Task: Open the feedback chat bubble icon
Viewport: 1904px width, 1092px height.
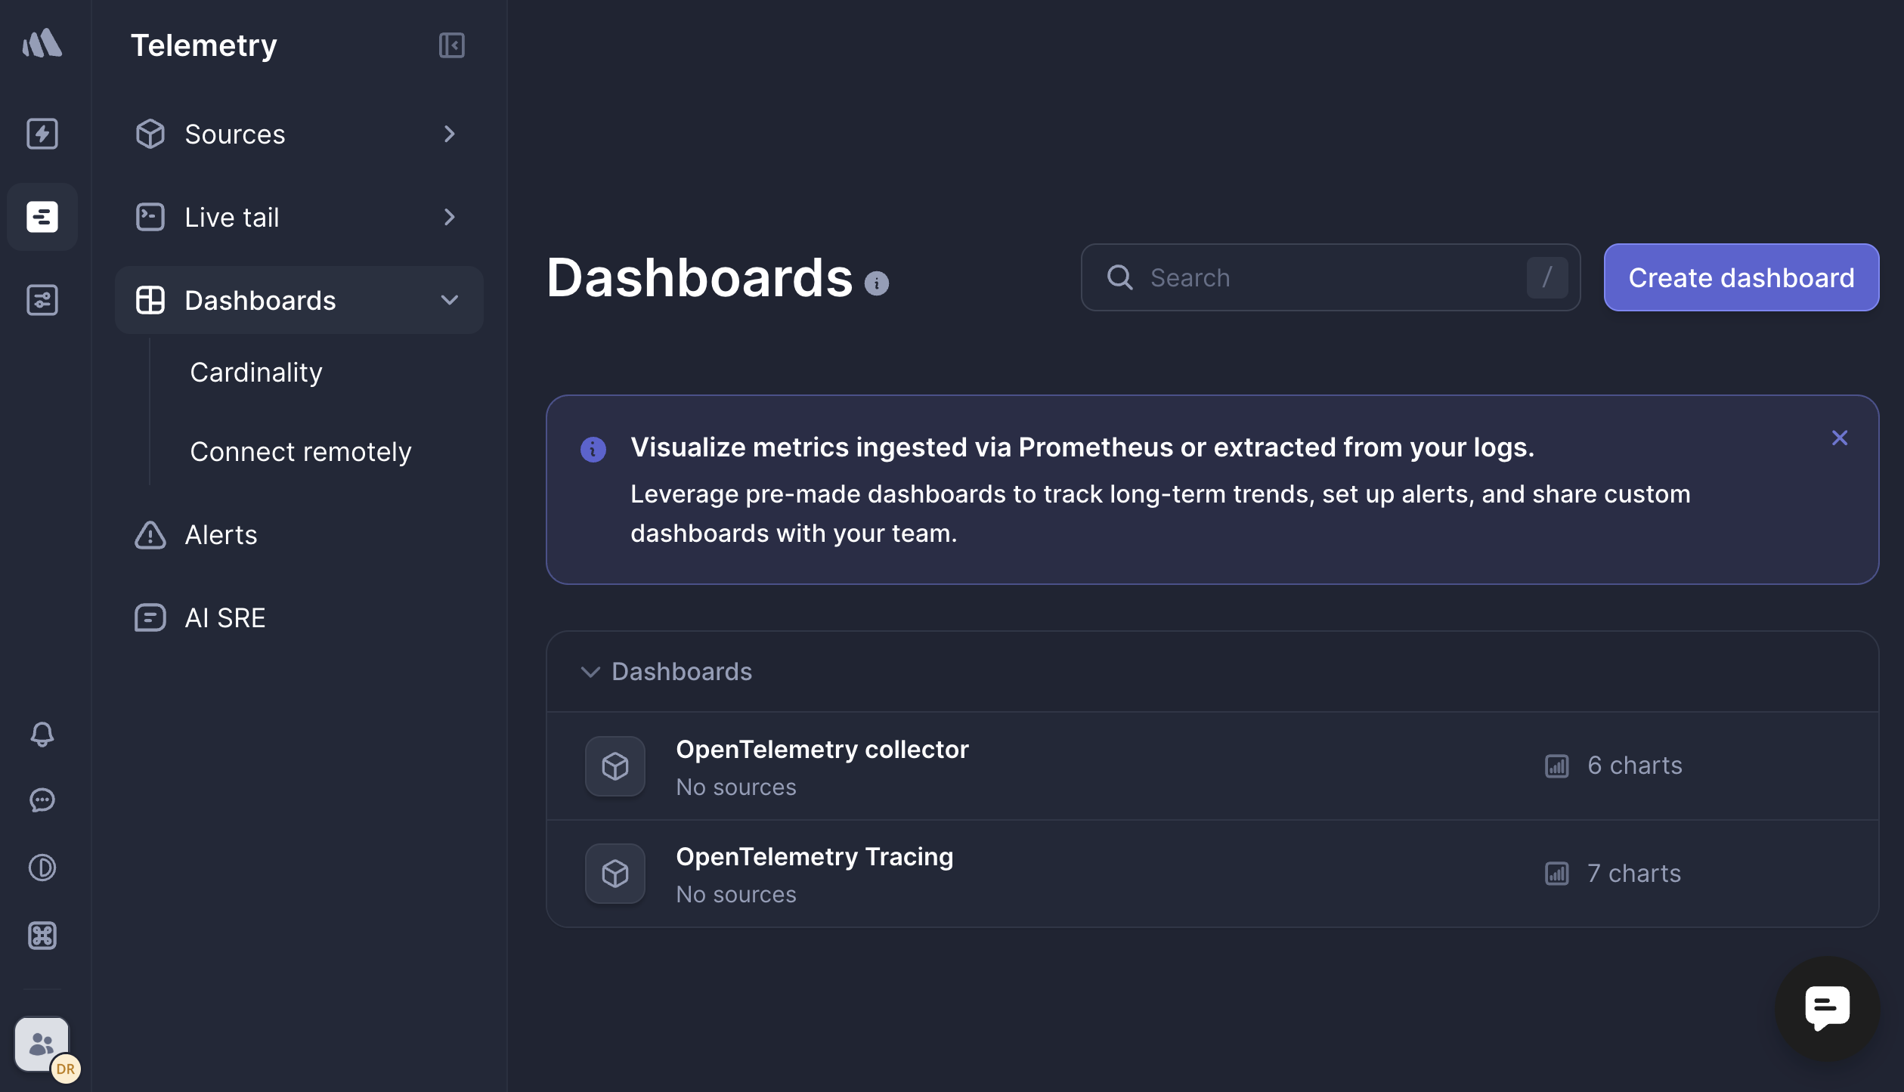Action: 42,800
